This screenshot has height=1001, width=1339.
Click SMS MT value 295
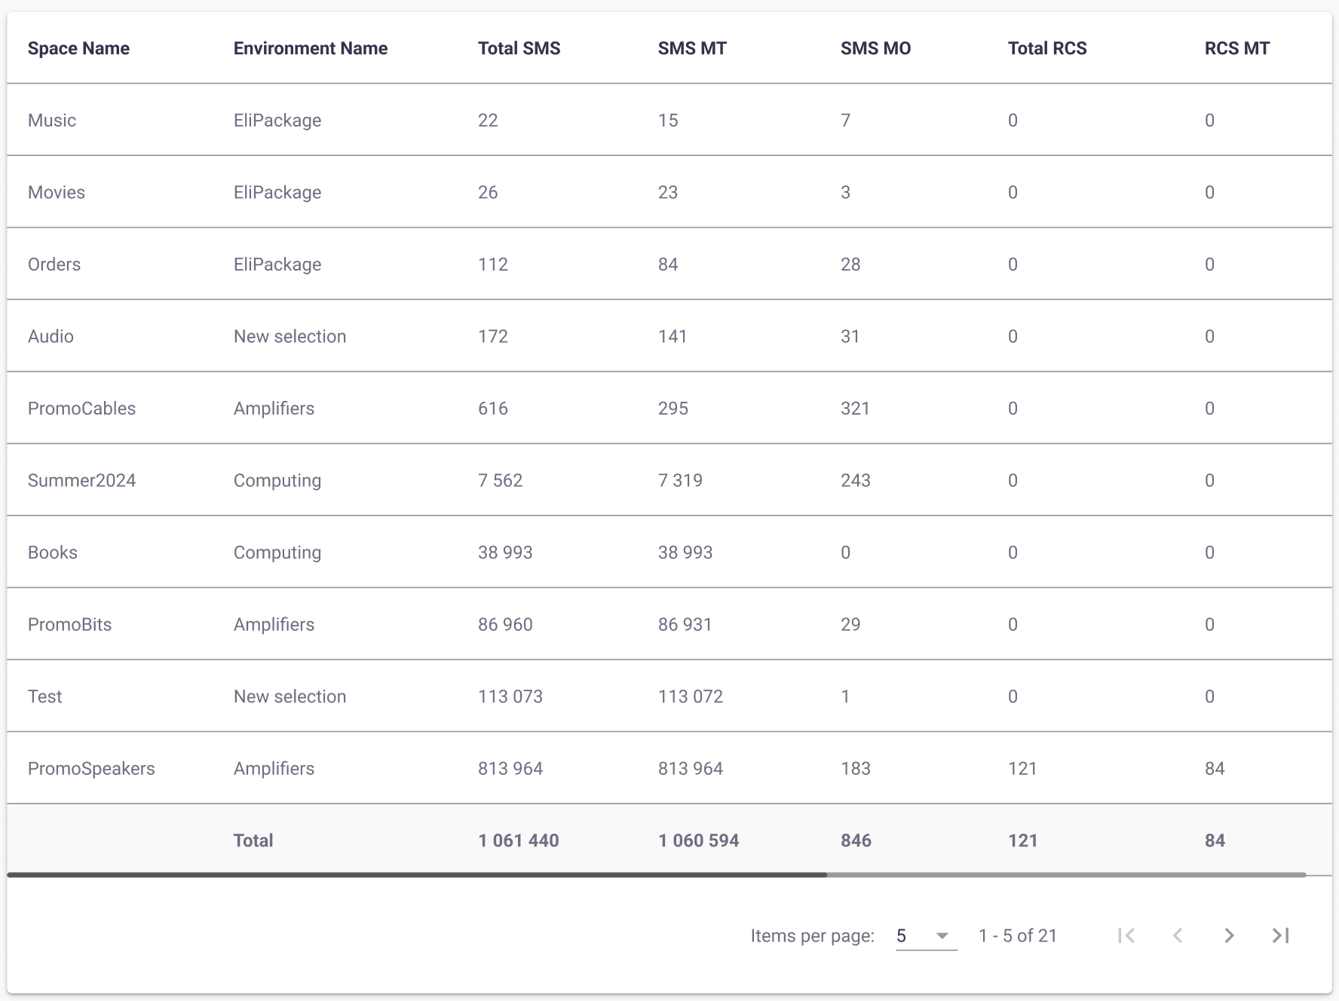click(673, 408)
